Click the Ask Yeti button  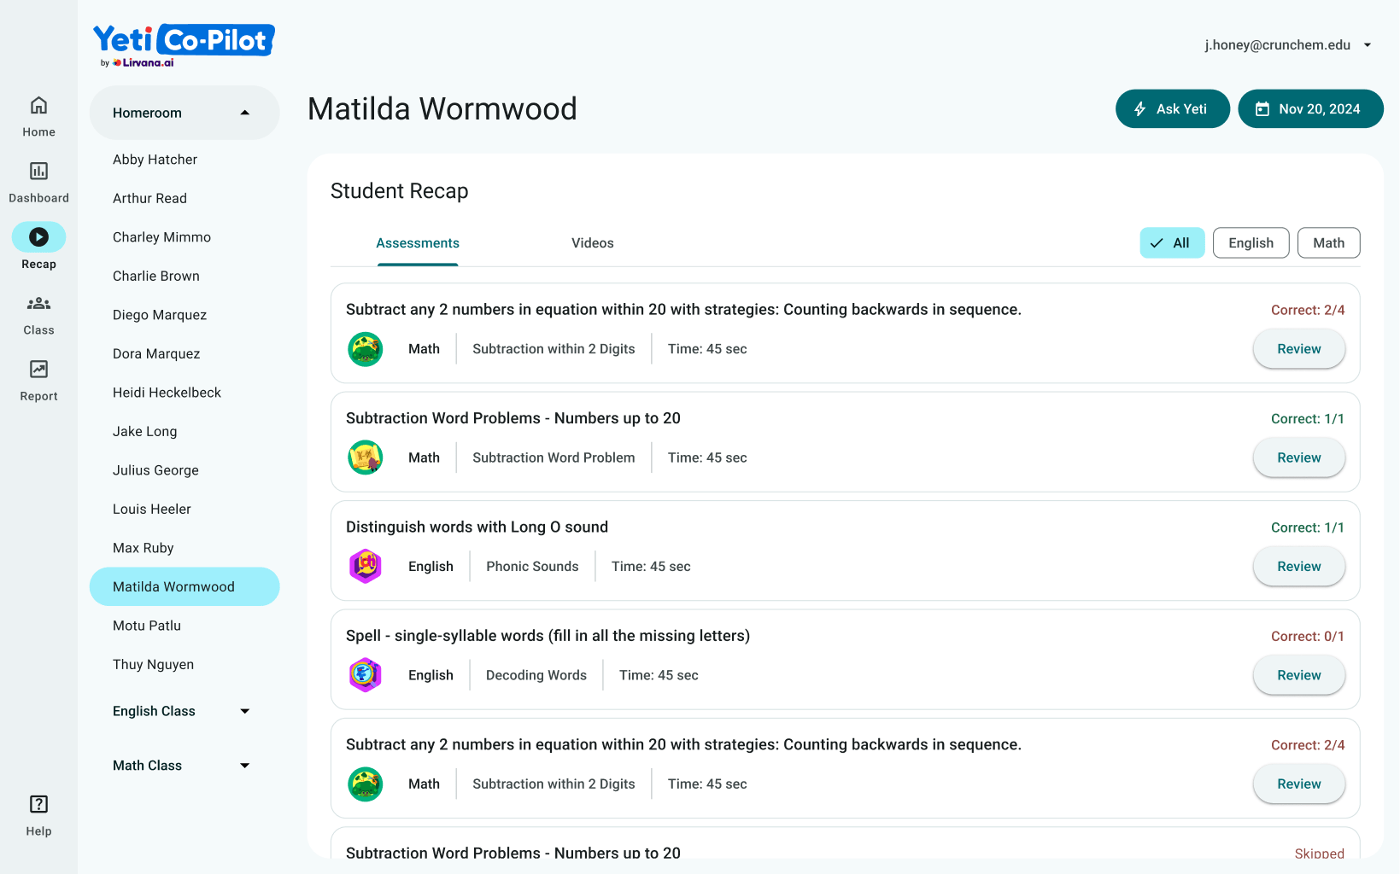[1172, 109]
